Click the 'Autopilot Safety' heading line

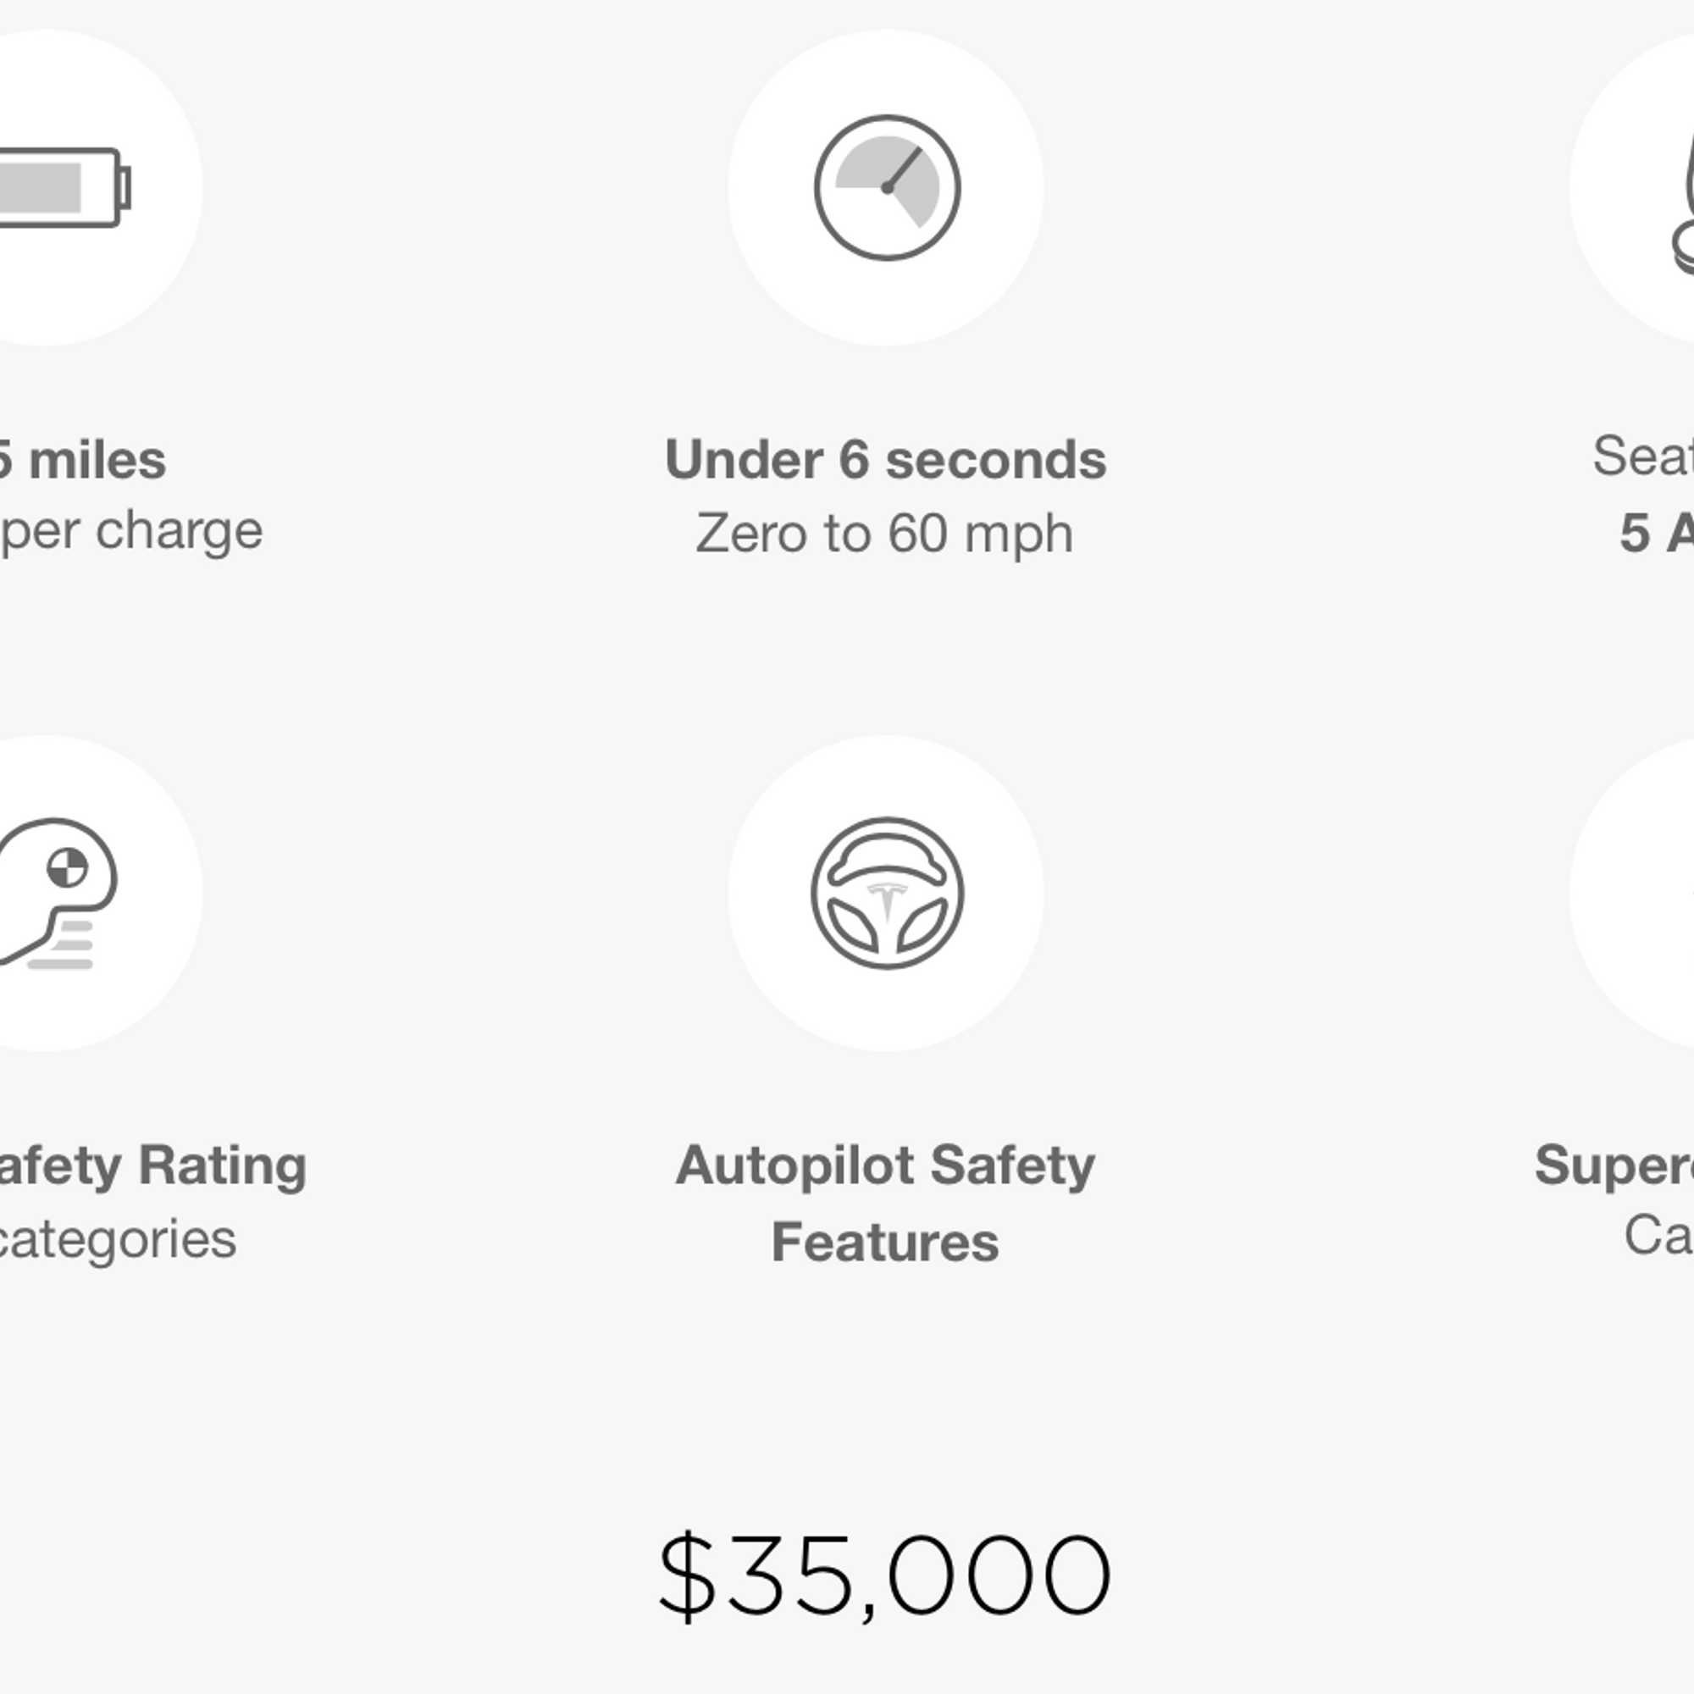[886, 1167]
